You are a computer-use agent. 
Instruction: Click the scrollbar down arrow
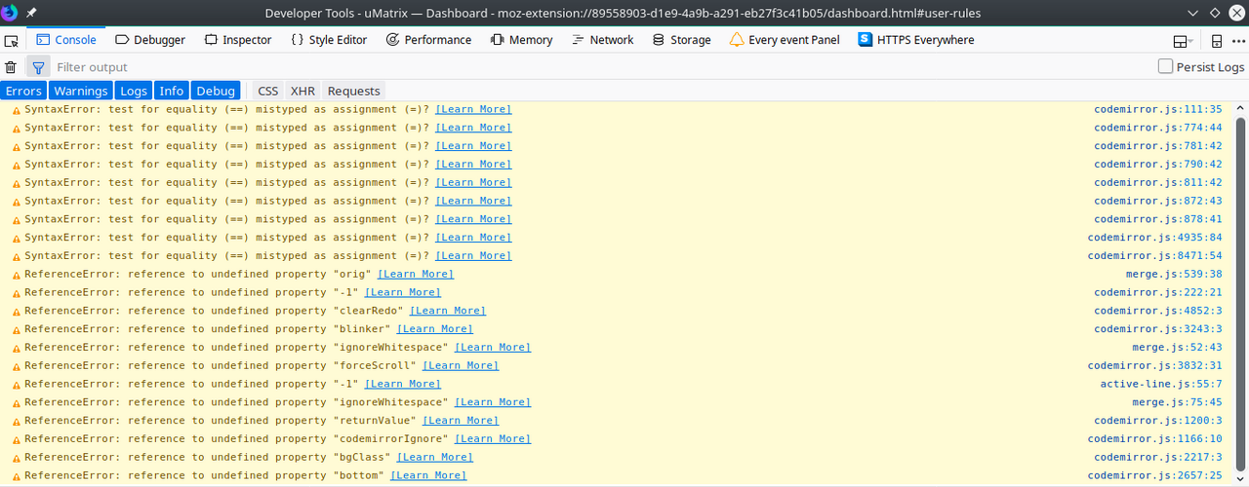tap(1240, 477)
